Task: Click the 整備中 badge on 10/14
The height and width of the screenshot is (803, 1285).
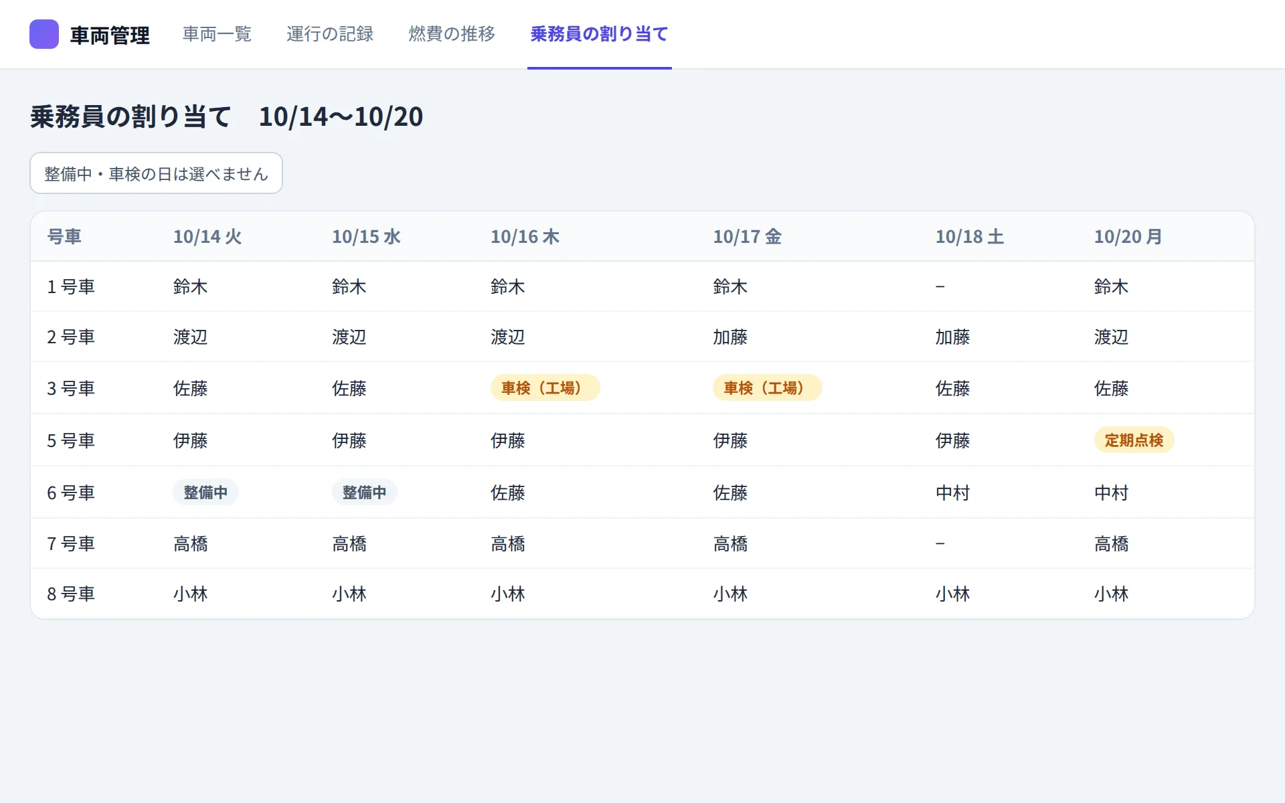Action: coord(205,492)
